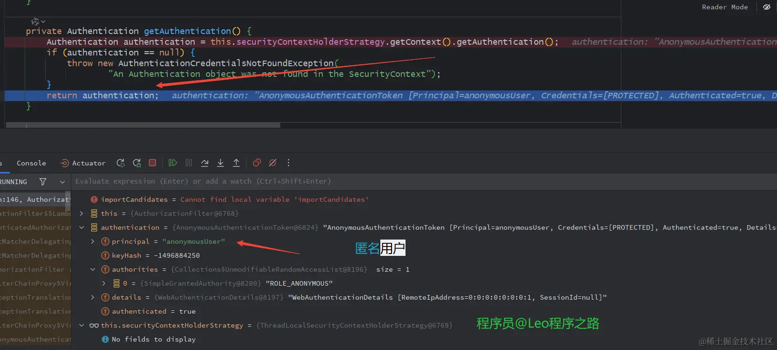Select the authenticated = true row
Image resolution: width=777 pixels, height=350 pixels.
[x=424, y=311]
